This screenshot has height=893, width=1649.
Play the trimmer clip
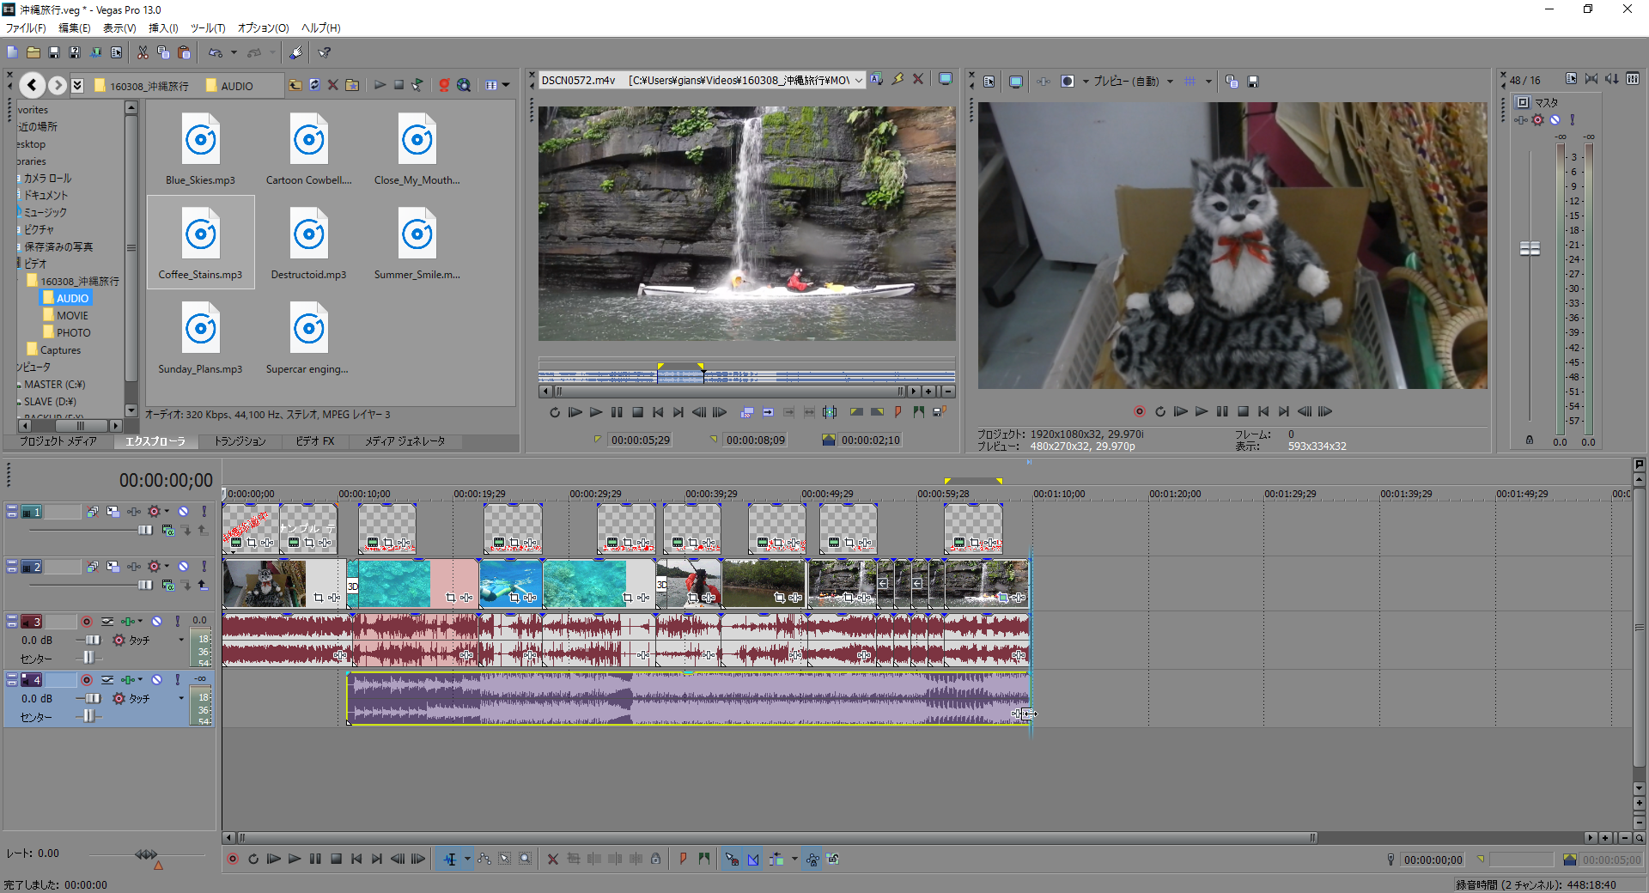coord(596,412)
